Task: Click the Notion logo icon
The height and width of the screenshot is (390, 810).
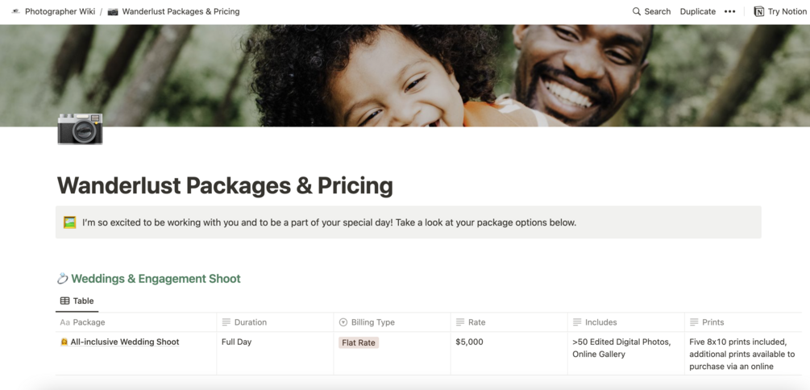Action: tap(758, 11)
